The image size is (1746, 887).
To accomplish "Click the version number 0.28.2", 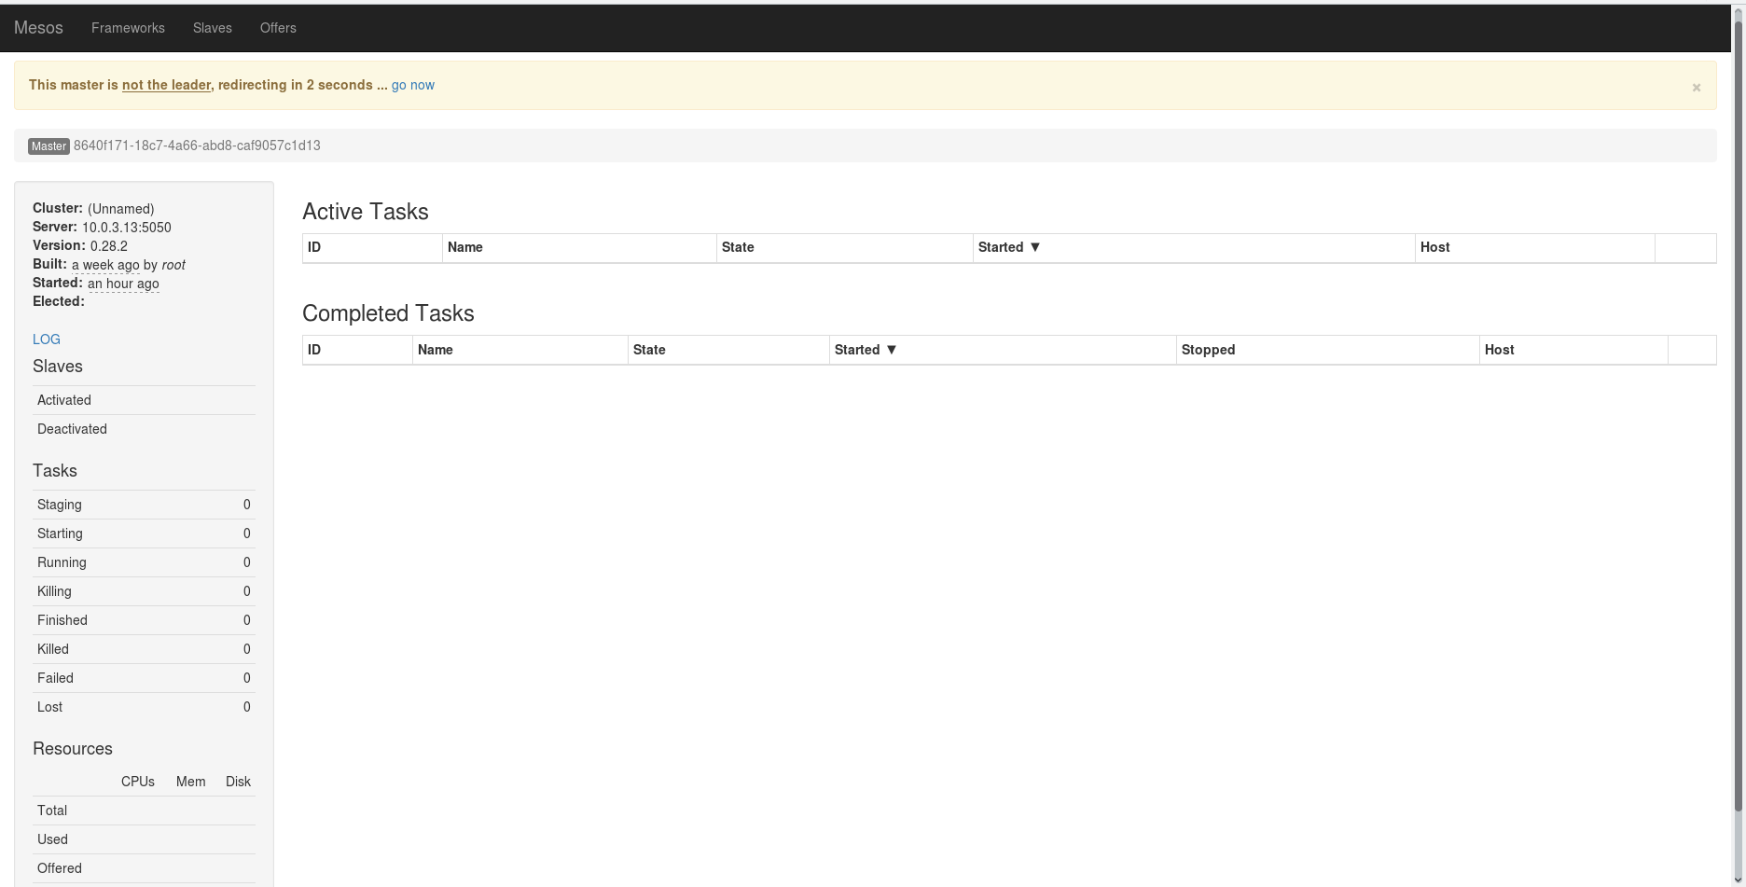I will pos(109,246).
